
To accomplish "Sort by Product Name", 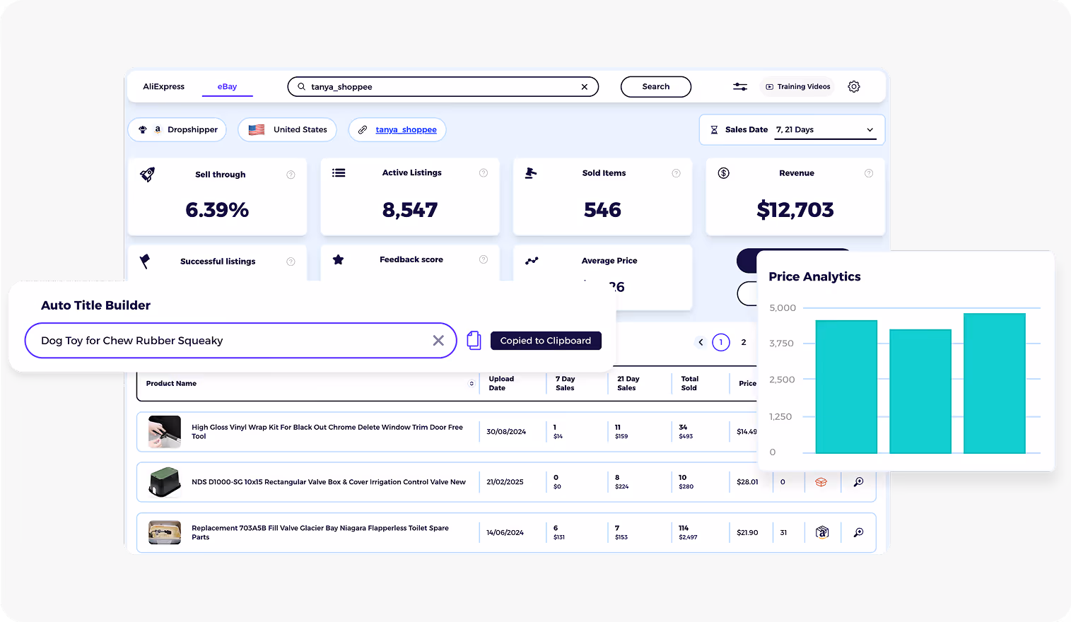I will [x=472, y=384].
